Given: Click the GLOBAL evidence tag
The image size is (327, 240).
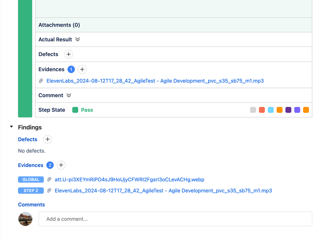Looking at the screenshot, I should point(31,179).
